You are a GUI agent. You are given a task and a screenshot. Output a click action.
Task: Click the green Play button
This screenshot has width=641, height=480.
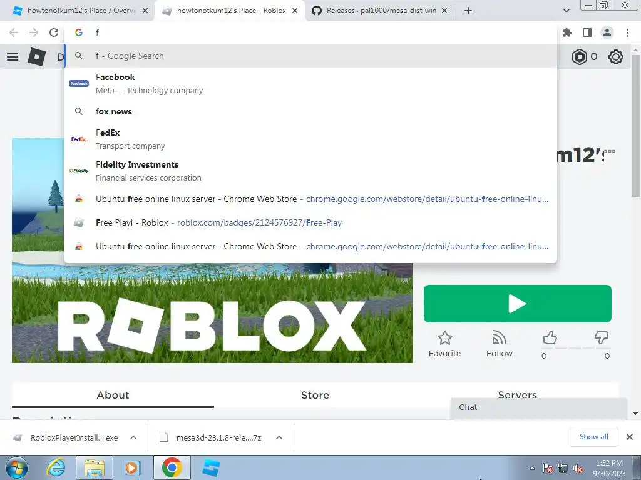click(517, 304)
